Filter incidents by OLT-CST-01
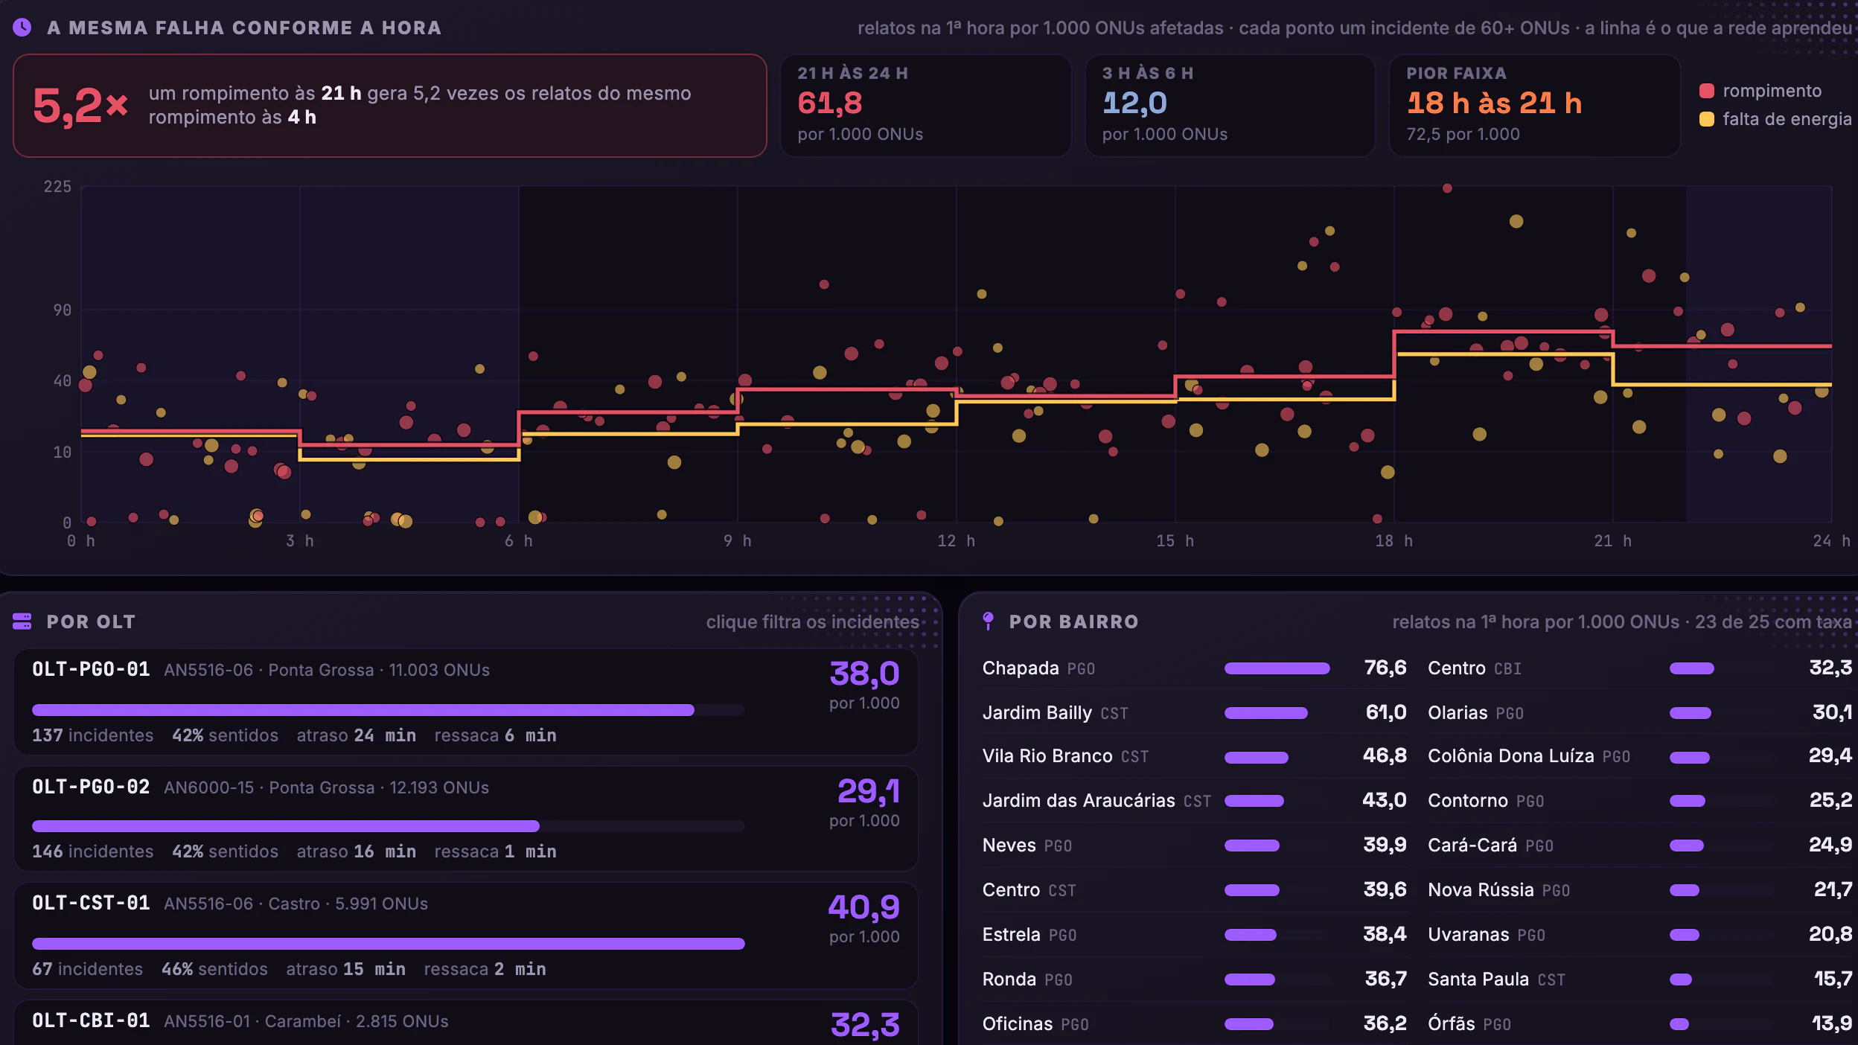This screenshot has width=1858, height=1045. pos(466,936)
